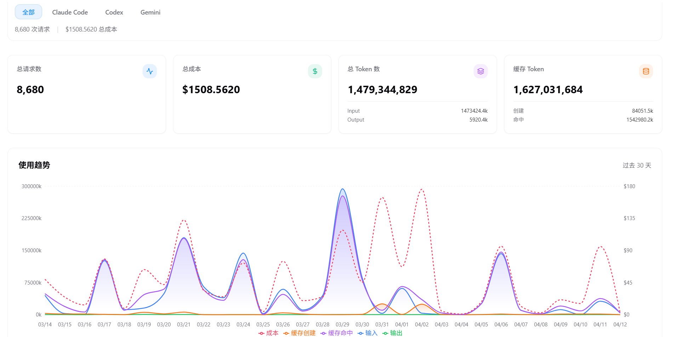Click the 命中 cache hit row
The image size is (674, 337).
tap(583, 120)
